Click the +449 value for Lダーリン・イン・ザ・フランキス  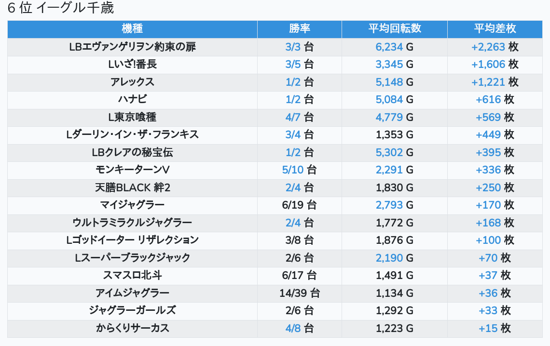[488, 135]
